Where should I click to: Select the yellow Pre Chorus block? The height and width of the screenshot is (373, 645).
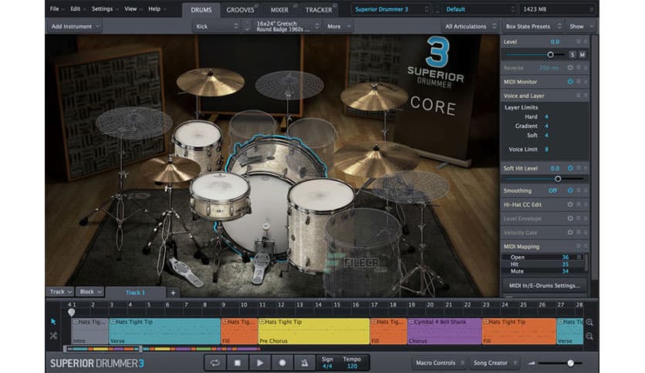(x=314, y=331)
